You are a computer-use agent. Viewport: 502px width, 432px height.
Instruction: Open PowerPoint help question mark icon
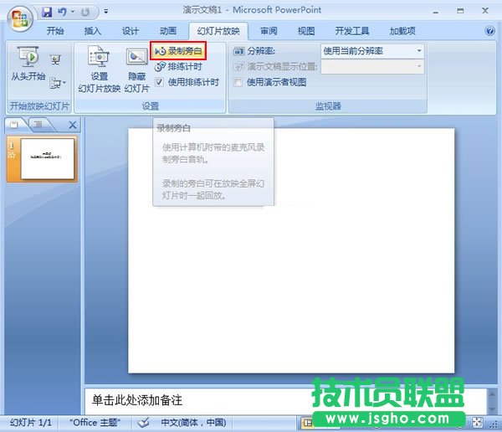tap(489, 31)
